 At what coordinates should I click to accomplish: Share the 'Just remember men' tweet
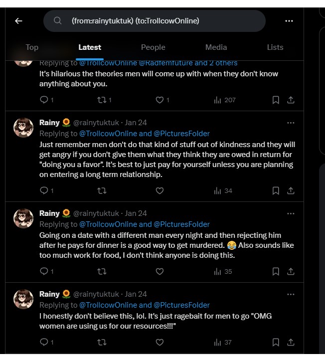point(291,190)
